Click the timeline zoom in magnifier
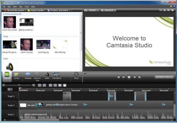The image size is (177, 123). 34,85
